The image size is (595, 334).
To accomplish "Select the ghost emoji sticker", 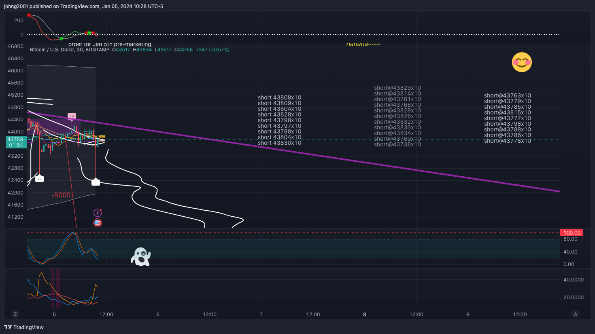I will coord(140,257).
